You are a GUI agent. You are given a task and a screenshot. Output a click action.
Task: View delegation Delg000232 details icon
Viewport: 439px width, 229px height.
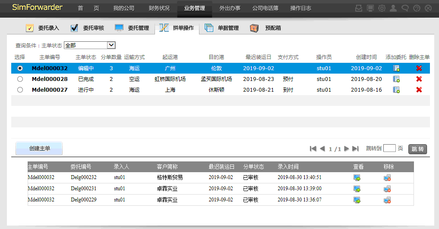pyautogui.click(x=357, y=178)
